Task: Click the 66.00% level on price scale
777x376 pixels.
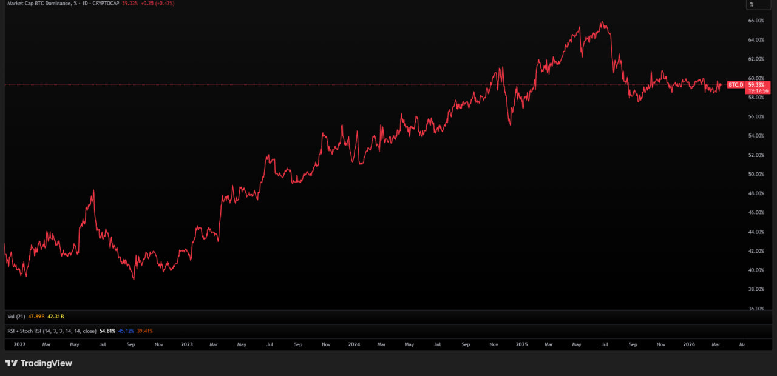Action: pyautogui.click(x=756, y=21)
